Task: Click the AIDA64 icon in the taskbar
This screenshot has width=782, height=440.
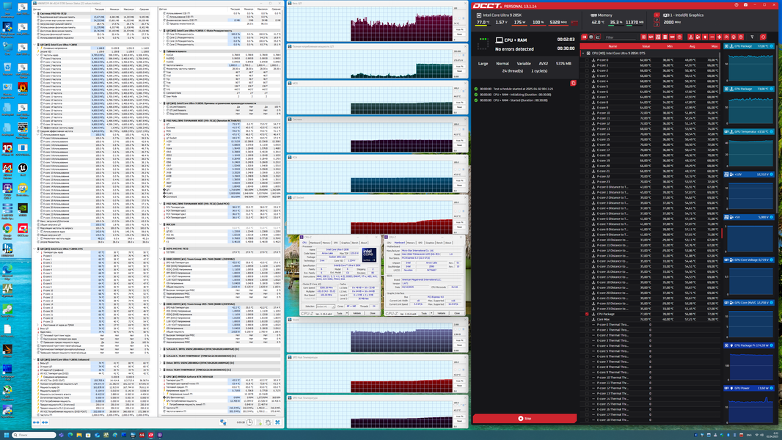Action: click(x=142, y=435)
